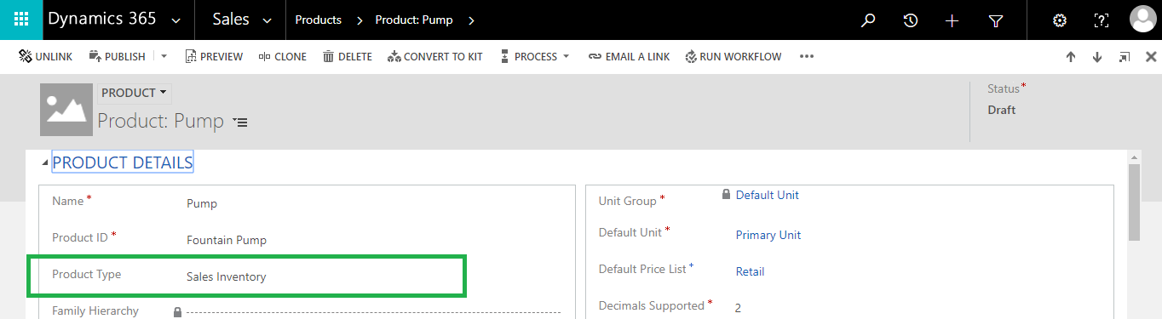
Task: Open the settings gear icon
Action: pos(1060,20)
